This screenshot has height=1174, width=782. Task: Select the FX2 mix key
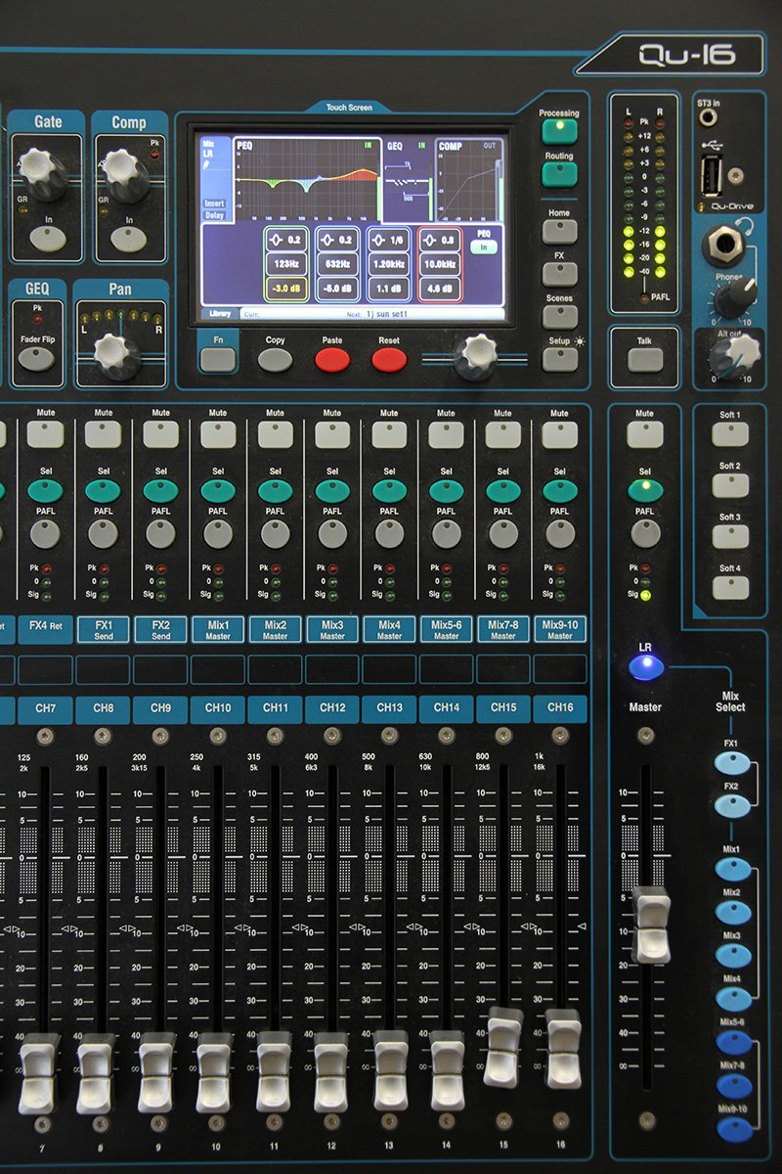point(733,805)
